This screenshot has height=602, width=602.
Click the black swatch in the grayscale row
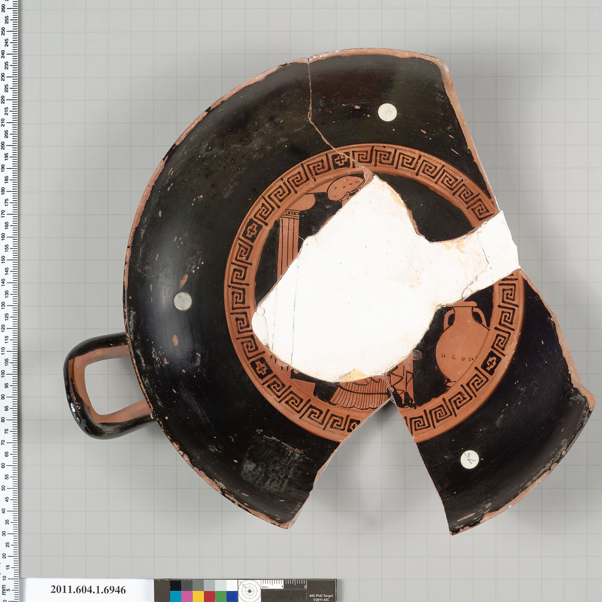(176, 585)
